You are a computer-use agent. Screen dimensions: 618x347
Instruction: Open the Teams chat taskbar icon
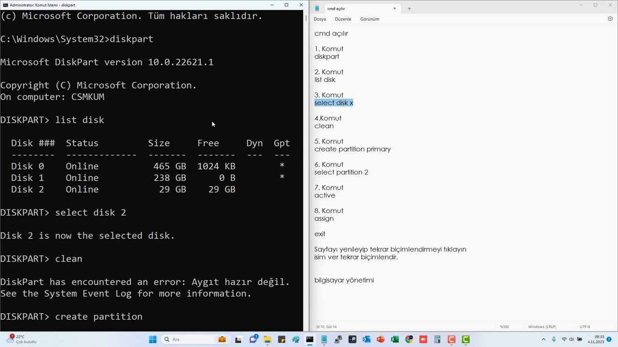tap(253, 339)
